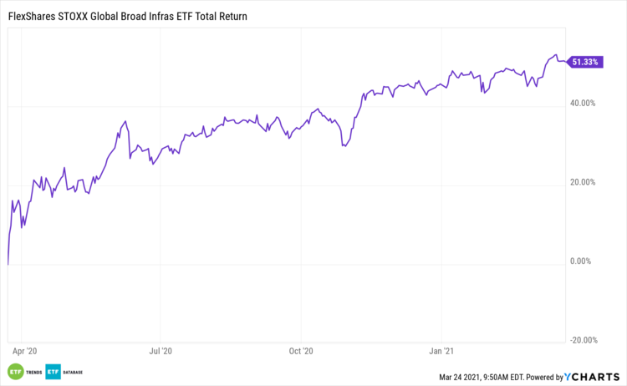Click the green ETF Trends logo

point(14,371)
